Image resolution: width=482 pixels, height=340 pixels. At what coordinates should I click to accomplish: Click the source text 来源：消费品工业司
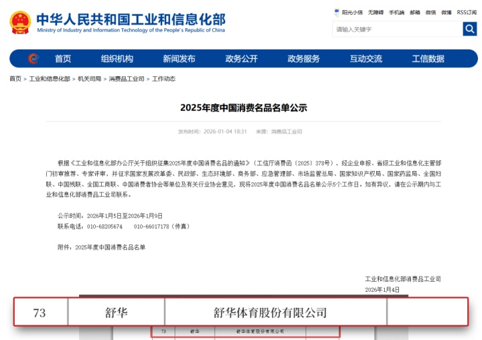(x=278, y=132)
